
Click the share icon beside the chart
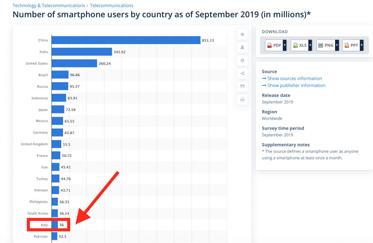(x=242, y=73)
